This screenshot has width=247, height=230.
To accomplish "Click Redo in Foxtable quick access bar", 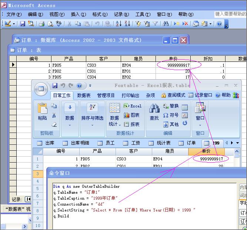I will click(x=71, y=86).
